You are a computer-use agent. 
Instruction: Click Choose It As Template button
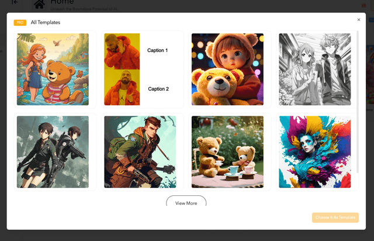pyautogui.click(x=335, y=218)
